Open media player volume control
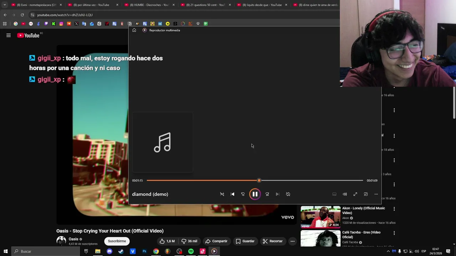The height and width of the screenshot is (256, 456). coord(345,194)
